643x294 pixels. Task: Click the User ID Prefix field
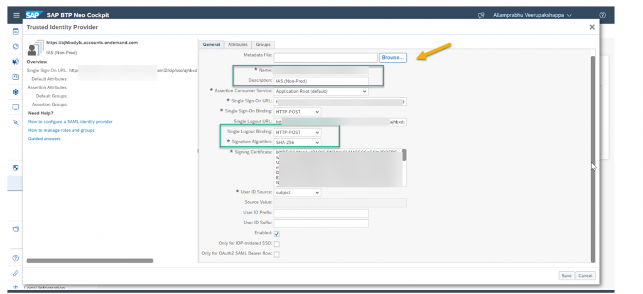point(321,213)
